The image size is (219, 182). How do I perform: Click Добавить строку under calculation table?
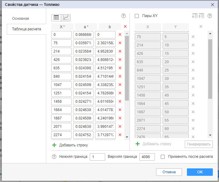73,145
